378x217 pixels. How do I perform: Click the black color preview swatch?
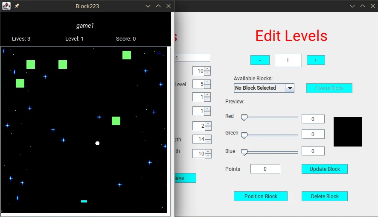(x=348, y=132)
